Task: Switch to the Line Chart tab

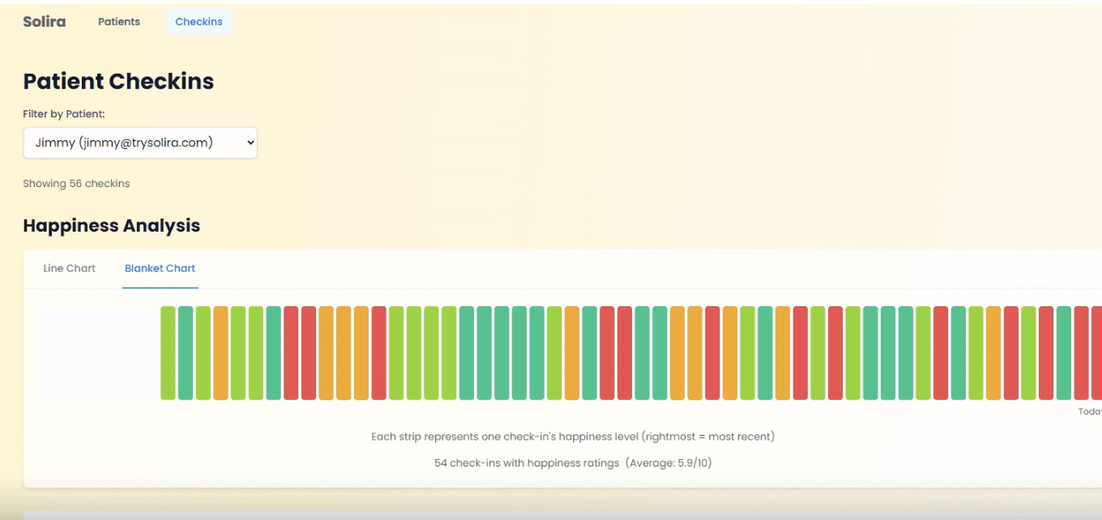Action: tap(70, 268)
